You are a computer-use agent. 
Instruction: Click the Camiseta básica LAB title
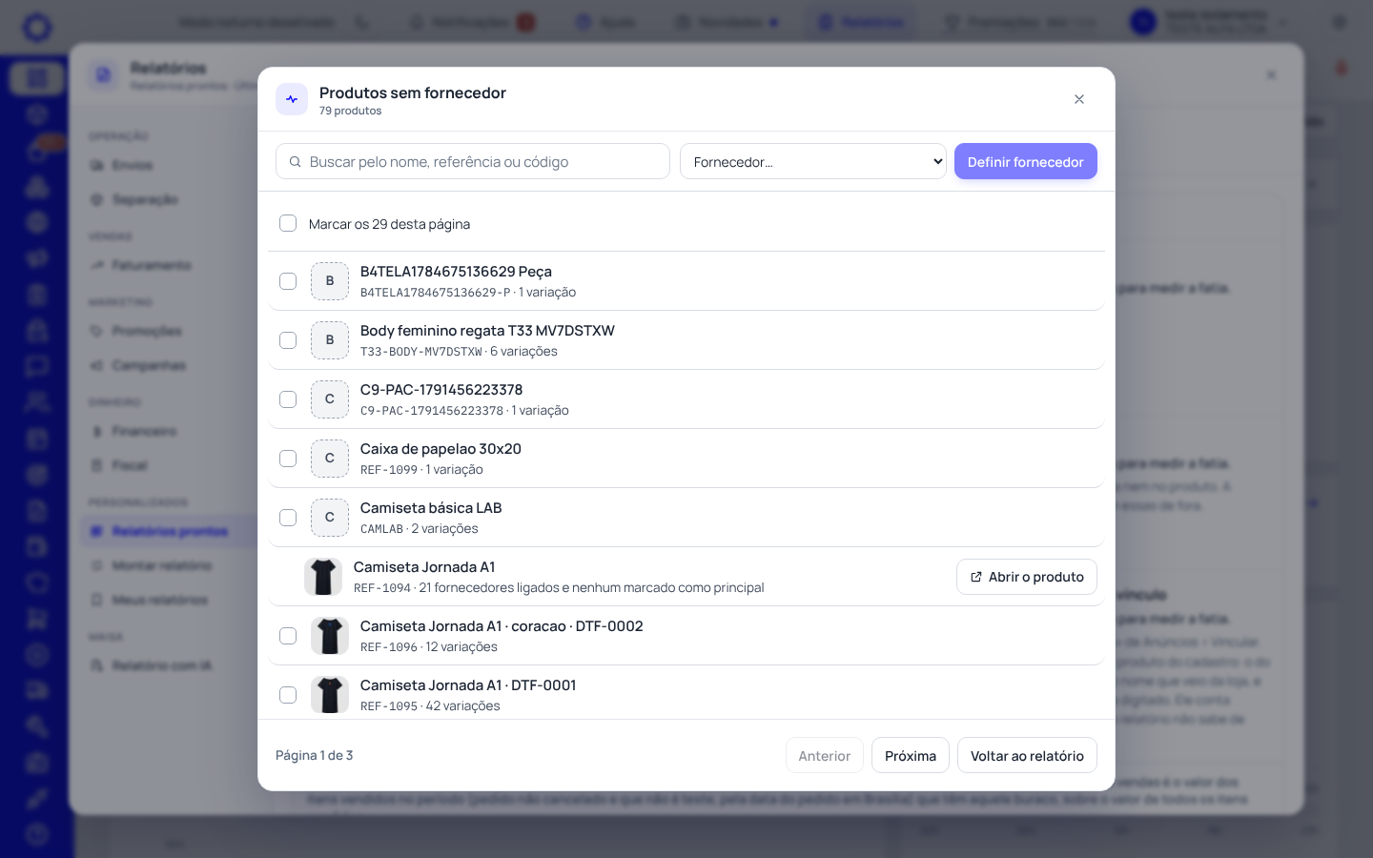click(x=431, y=508)
